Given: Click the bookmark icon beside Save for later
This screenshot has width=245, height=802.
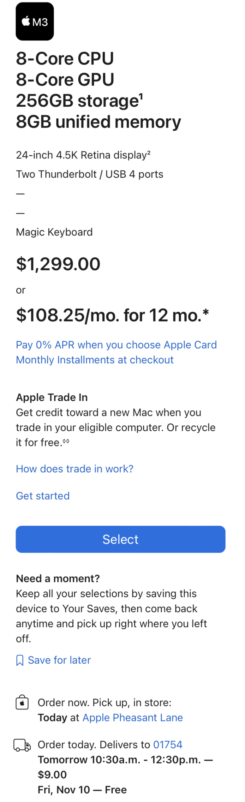Looking at the screenshot, I should (20, 660).
